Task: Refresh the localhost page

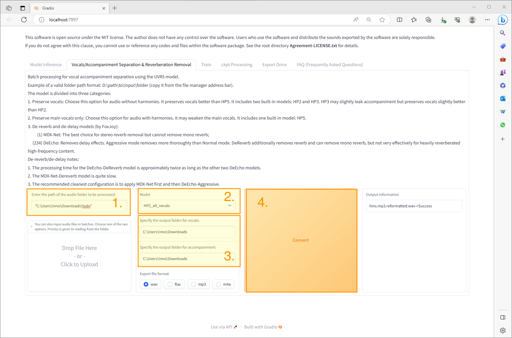Action: 24,20
